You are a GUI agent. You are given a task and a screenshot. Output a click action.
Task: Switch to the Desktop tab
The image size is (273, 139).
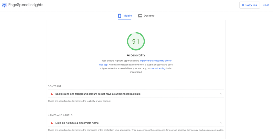(146, 16)
